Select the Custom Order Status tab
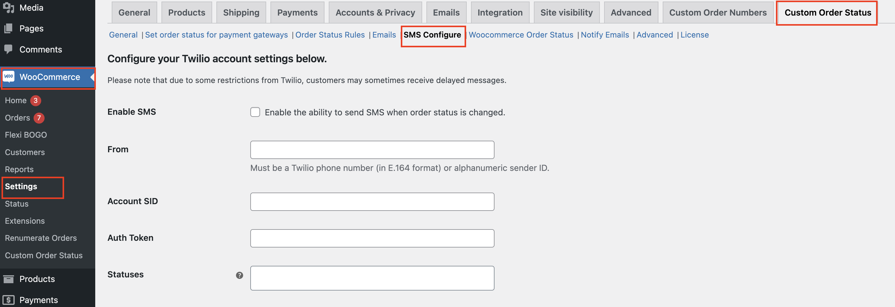The width and height of the screenshot is (895, 307). click(x=828, y=13)
